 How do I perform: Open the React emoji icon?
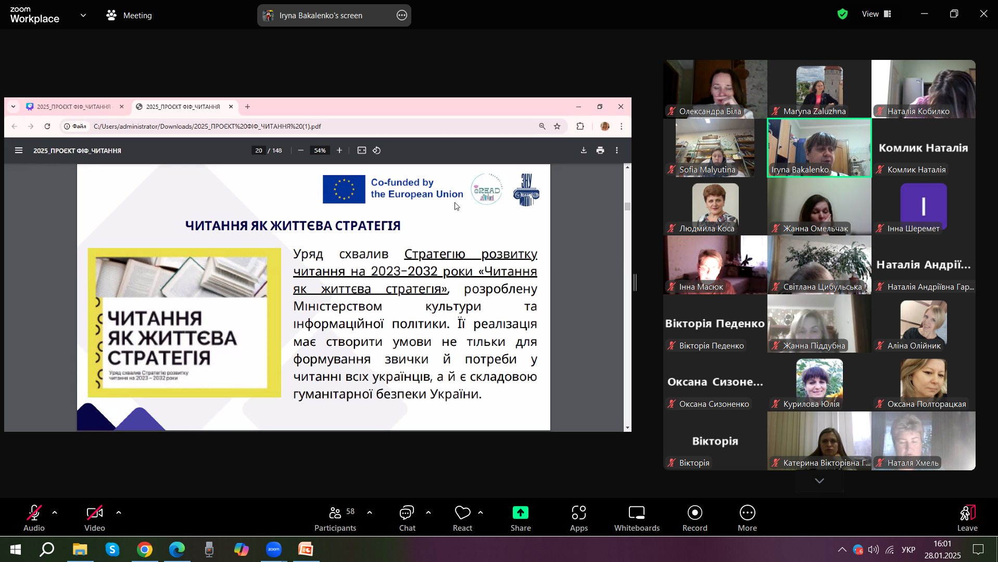[x=462, y=513]
